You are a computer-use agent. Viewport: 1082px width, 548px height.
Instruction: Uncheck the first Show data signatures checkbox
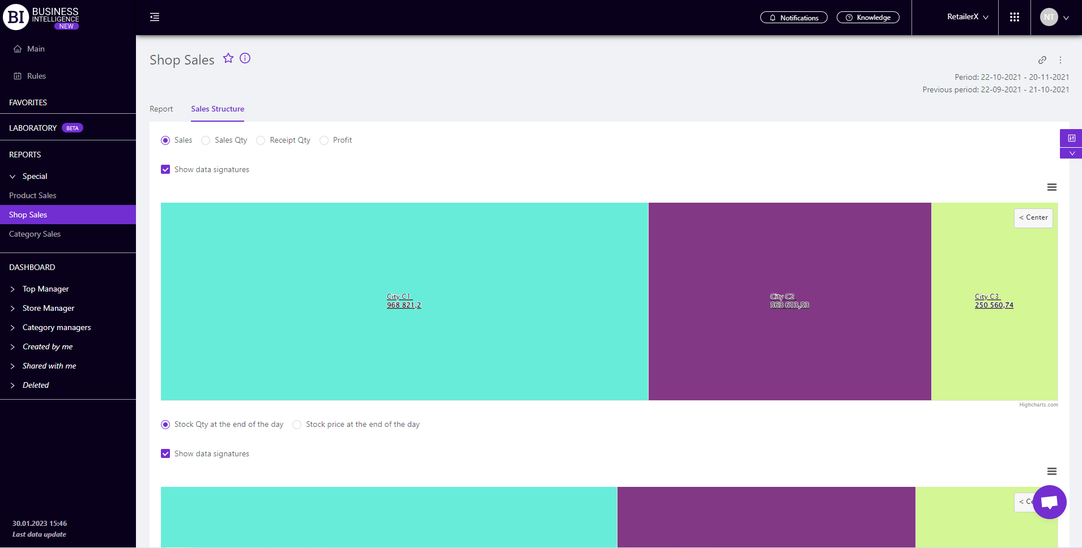coord(165,169)
